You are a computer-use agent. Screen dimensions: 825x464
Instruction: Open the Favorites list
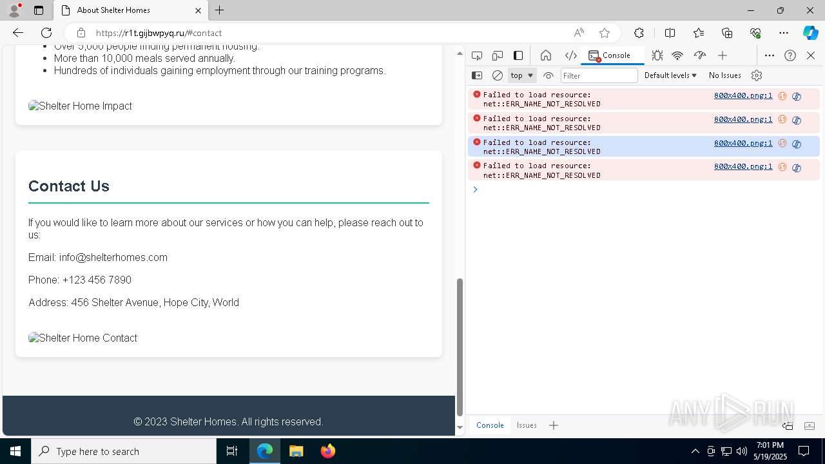(699, 33)
